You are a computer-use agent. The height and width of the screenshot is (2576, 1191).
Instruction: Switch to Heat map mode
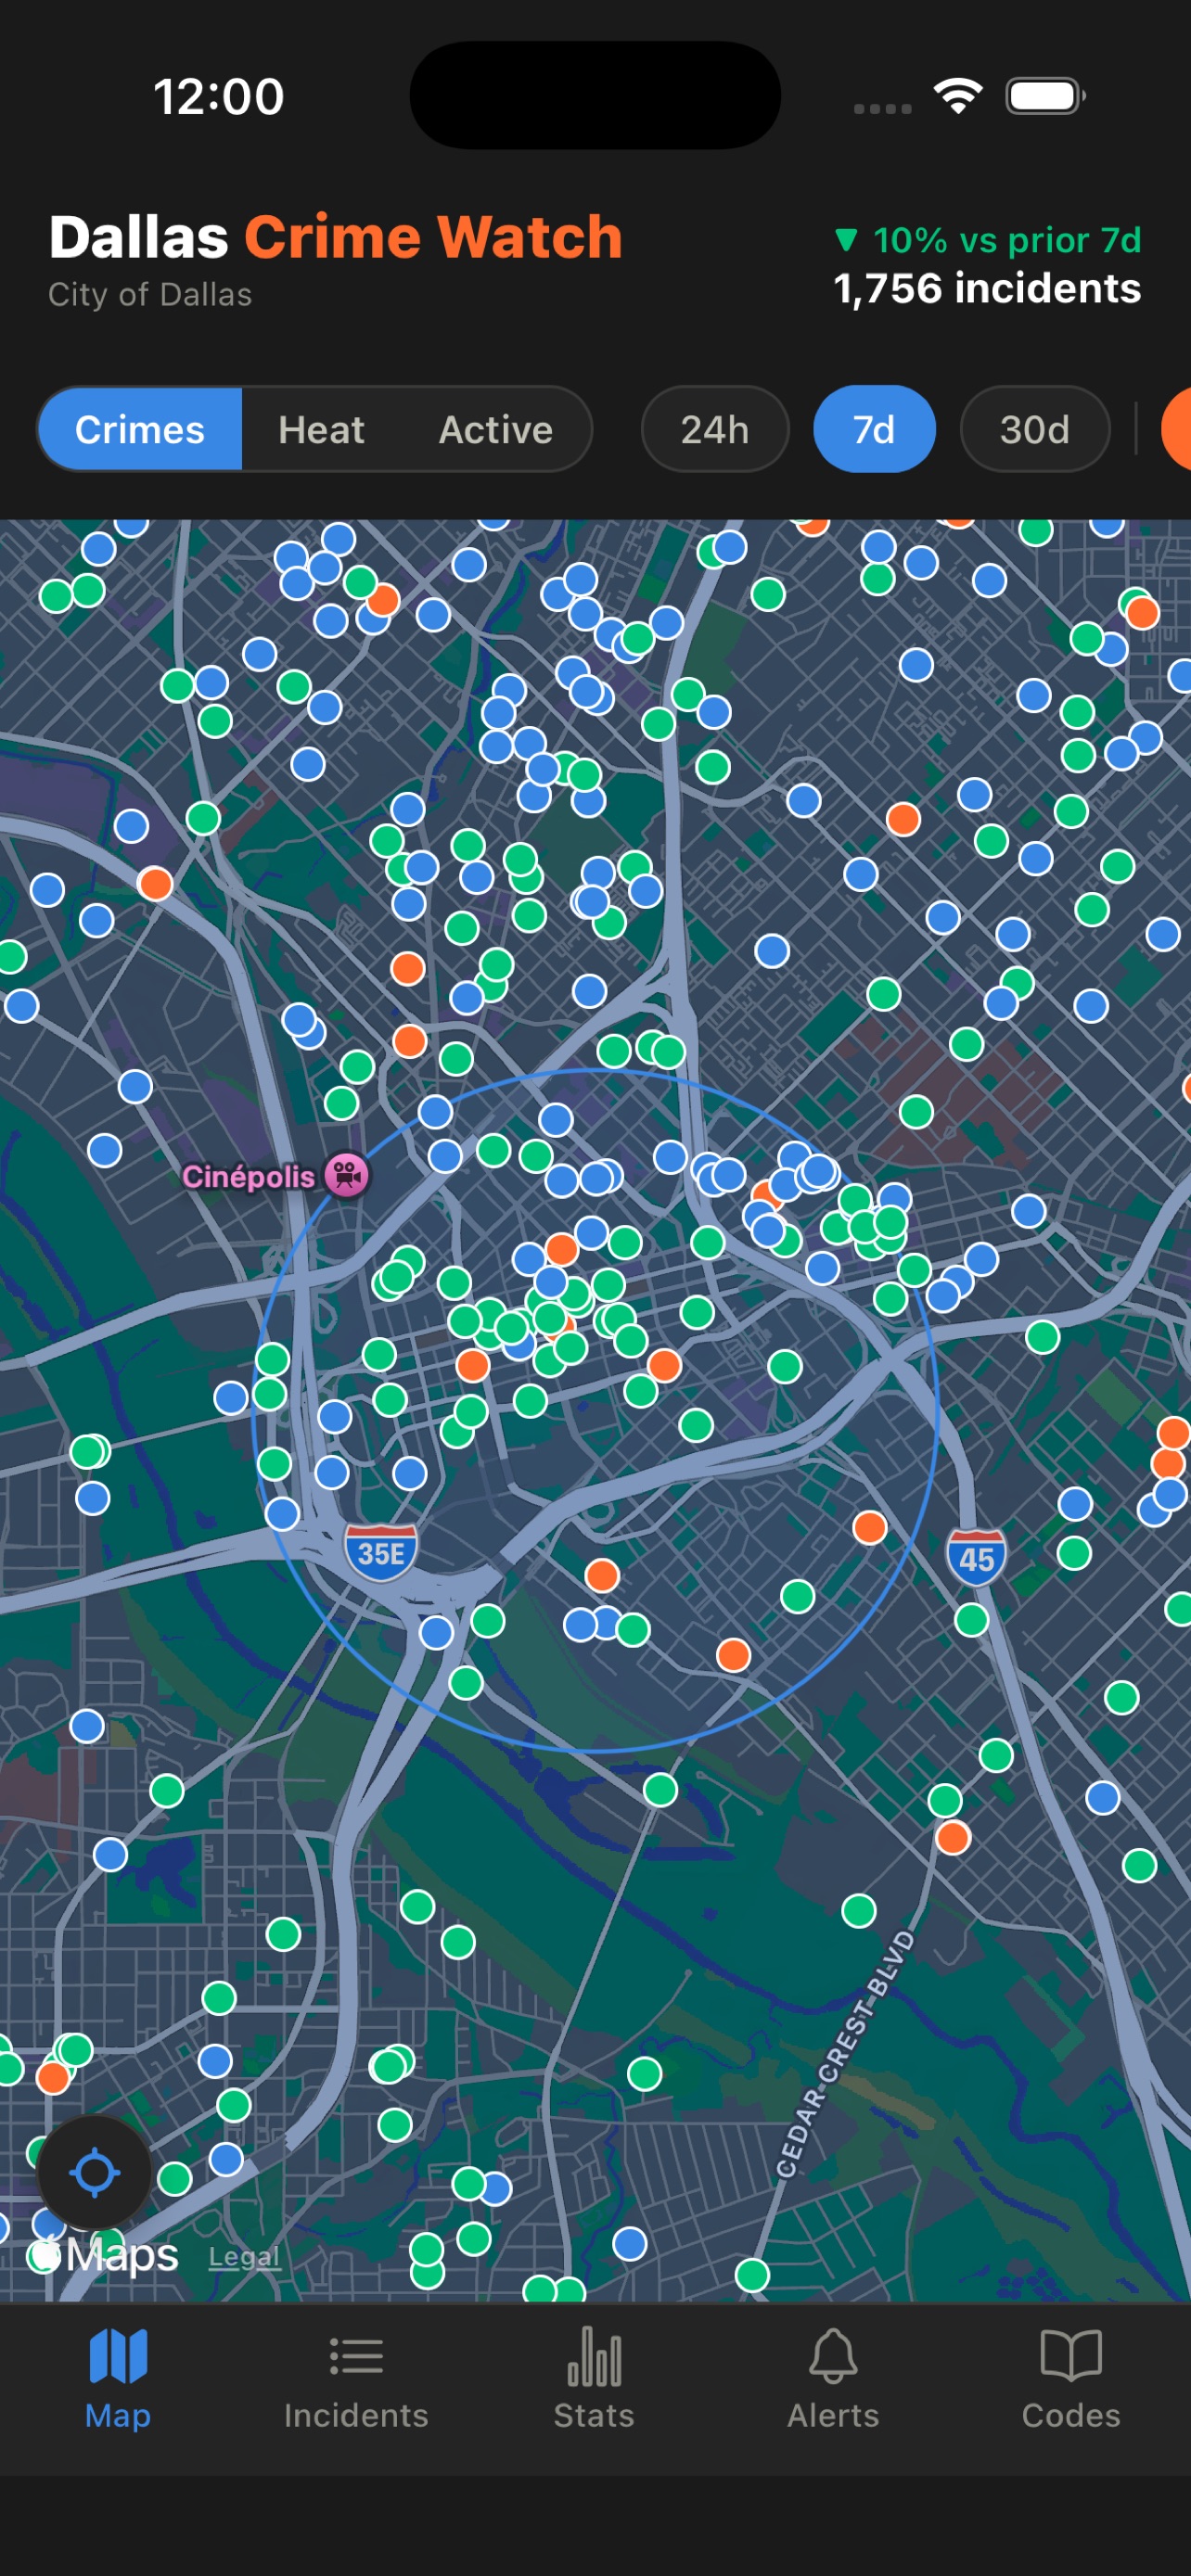point(321,430)
